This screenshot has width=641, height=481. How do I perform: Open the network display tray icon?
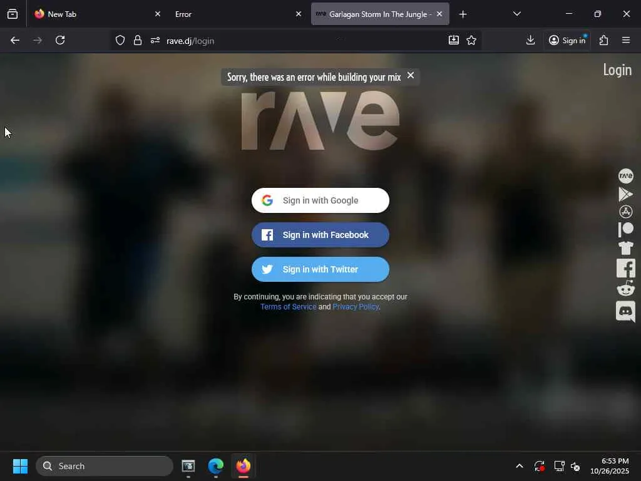[559, 466]
